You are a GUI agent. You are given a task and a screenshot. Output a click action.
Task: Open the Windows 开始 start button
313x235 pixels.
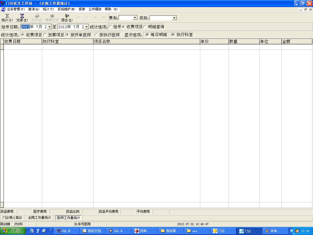[x=13, y=231]
